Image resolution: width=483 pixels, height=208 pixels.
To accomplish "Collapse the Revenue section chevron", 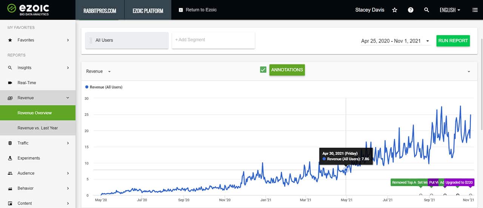I will 68,98.
